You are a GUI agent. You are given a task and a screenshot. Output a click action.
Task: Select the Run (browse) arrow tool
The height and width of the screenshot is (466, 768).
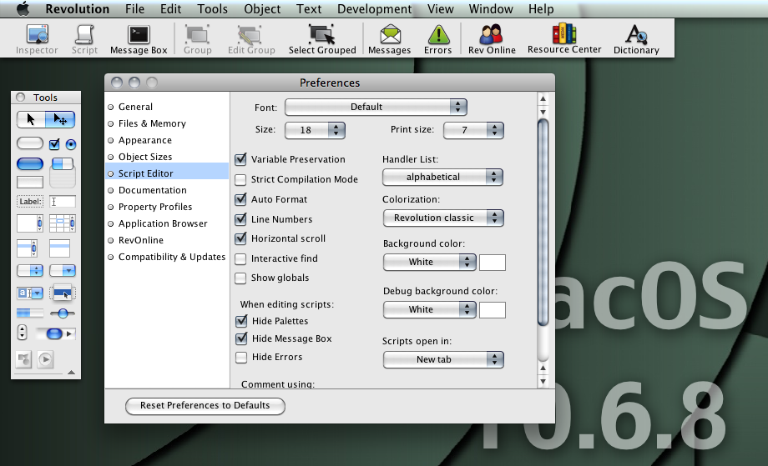pos(31,119)
